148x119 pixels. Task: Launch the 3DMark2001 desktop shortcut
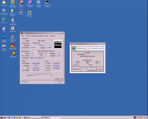(x=13, y=54)
